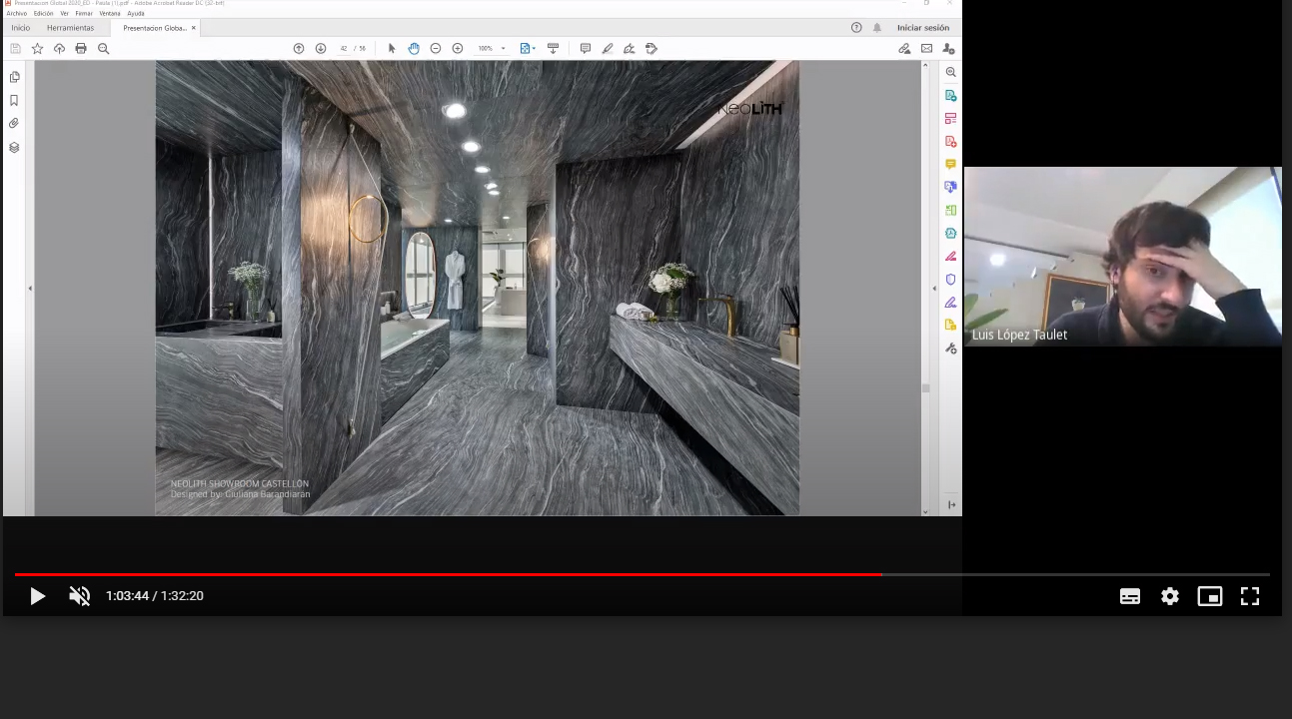Toggle subtitles on the video player

(x=1129, y=596)
